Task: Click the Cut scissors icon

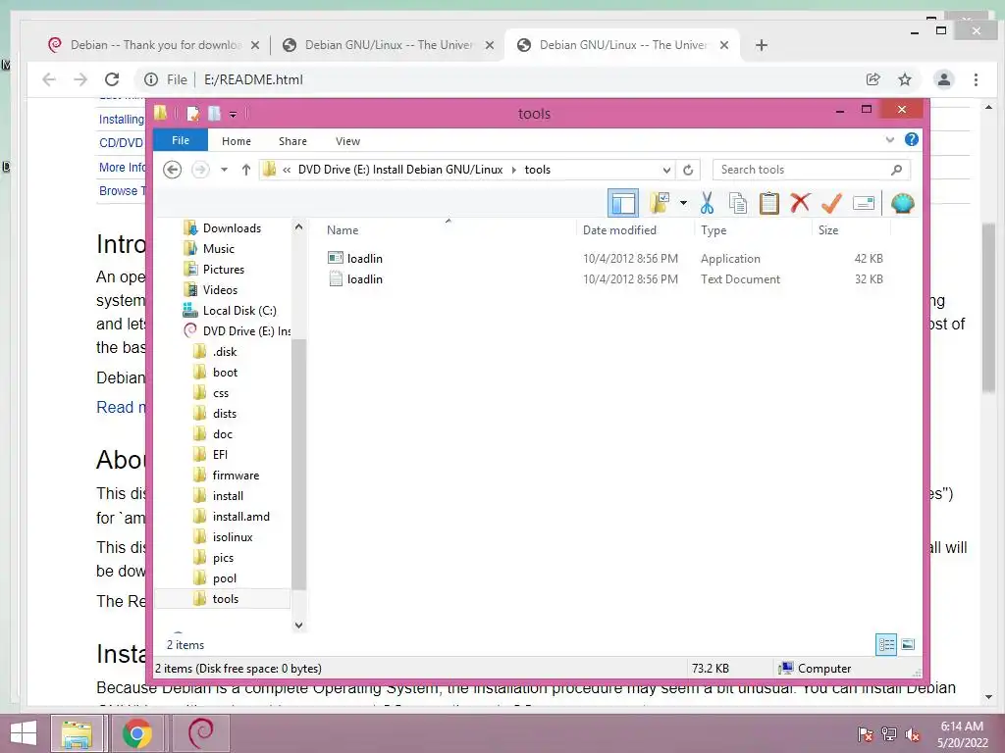Action: [x=707, y=204]
